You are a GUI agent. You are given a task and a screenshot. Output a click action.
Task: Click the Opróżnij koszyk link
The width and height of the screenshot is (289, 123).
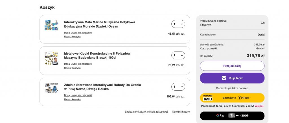pos(181,112)
